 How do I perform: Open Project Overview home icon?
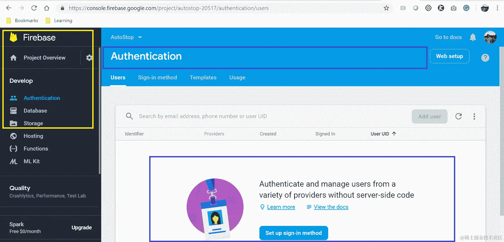tap(13, 58)
